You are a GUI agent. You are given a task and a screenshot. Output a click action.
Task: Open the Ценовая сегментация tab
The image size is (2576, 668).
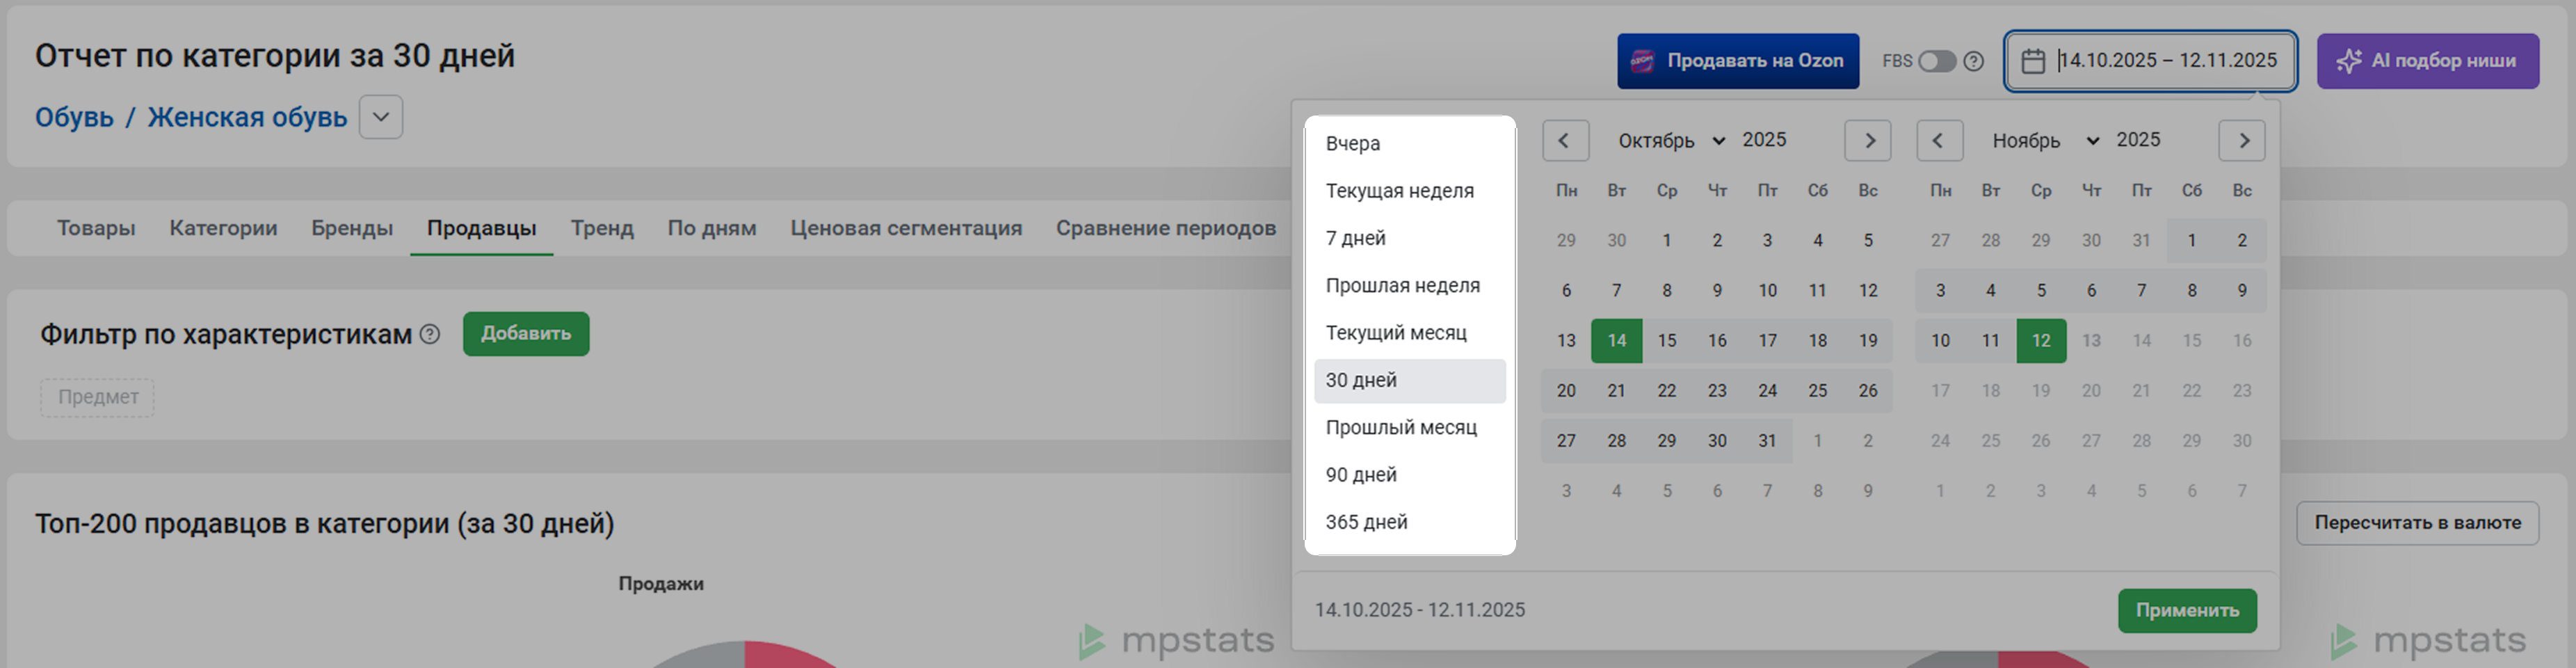(906, 228)
